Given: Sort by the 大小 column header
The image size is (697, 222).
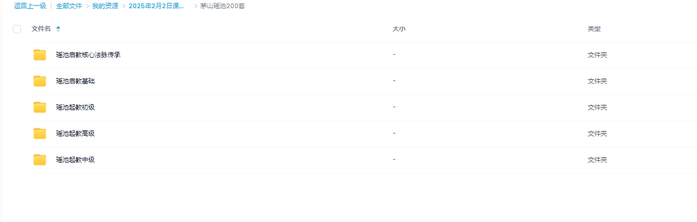Looking at the screenshot, I should (x=398, y=29).
